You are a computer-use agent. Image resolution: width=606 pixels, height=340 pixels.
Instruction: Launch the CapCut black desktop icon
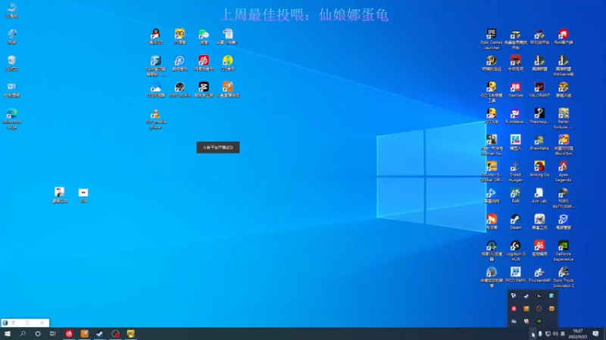[x=204, y=89]
